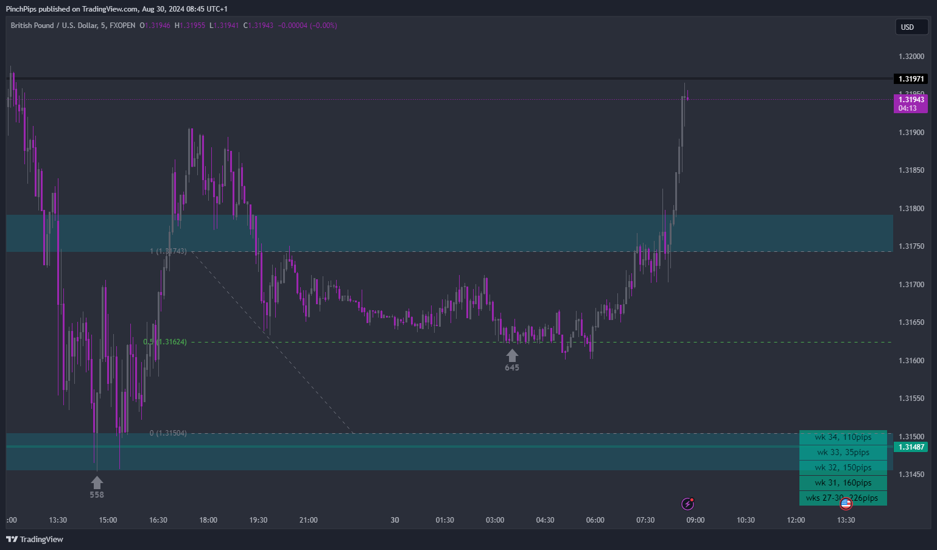Click the Fib level label 1 (1.31743)
Screen dimensions: 937x550
tap(168, 251)
